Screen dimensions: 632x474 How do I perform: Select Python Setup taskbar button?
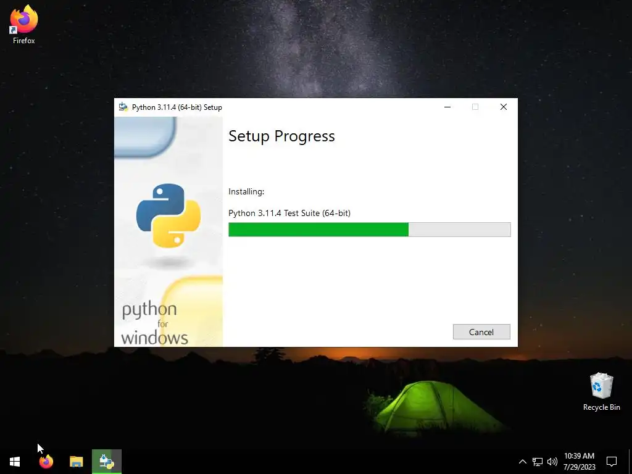pos(107,462)
